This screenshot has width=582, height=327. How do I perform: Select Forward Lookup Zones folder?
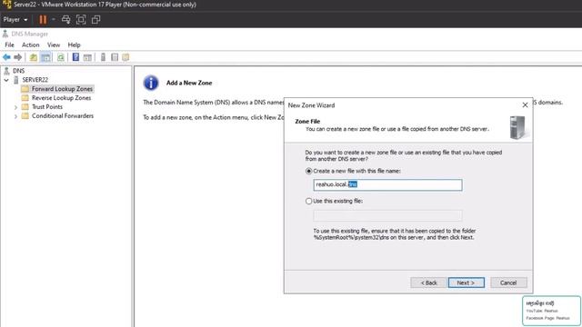tap(62, 89)
